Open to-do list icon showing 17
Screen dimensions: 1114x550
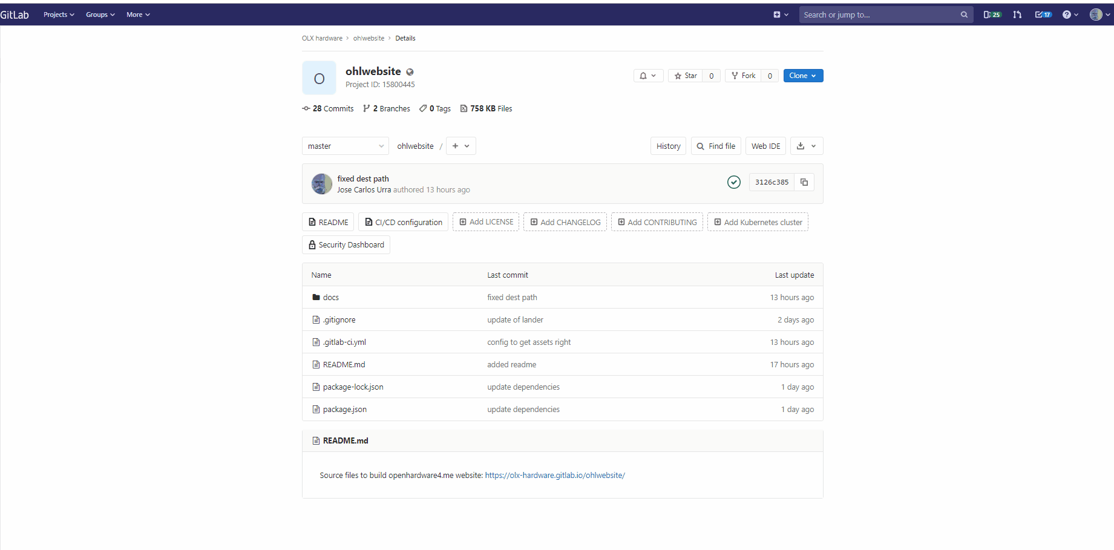coord(1043,15)
